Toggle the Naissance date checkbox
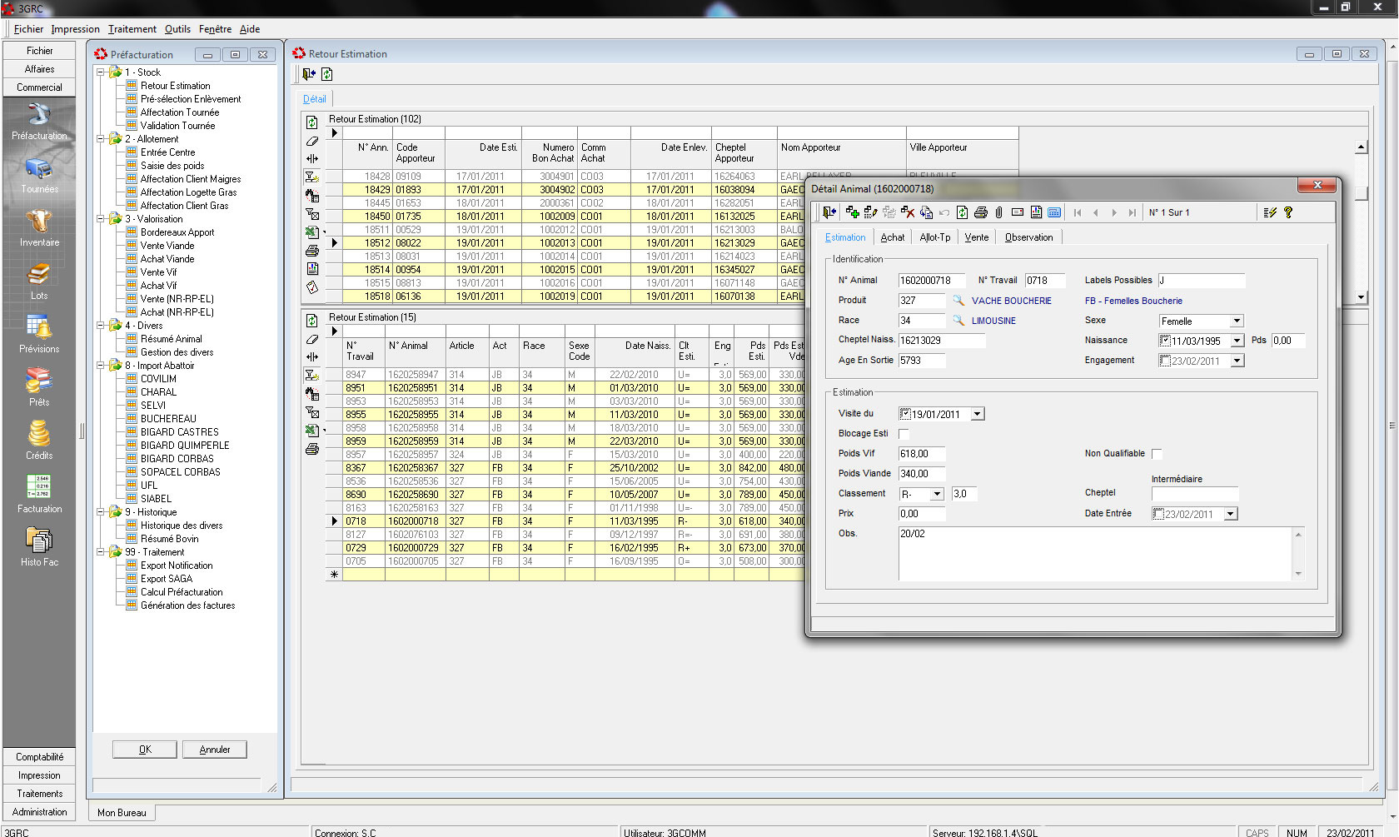The image size is (1399, 837). pyautogui.click(x=1166, y=341)
